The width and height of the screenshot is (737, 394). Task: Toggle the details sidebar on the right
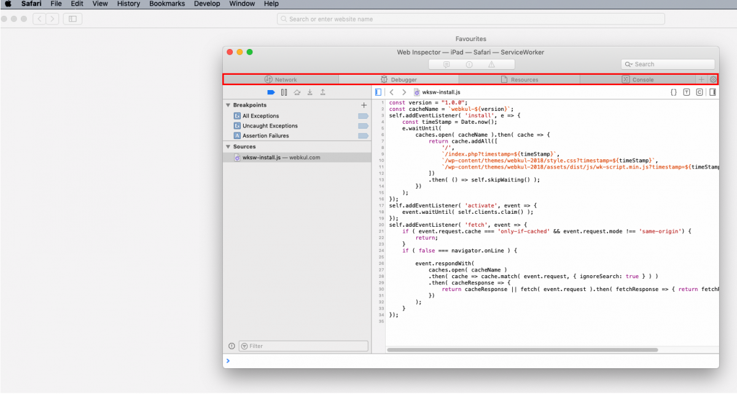pos(712,93)
